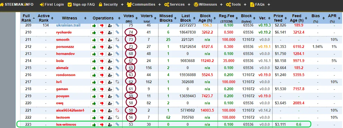The image size is (343, 128).
Task: Select version v0.19.3 for ukrainian.trail
Action: (264, 25)
